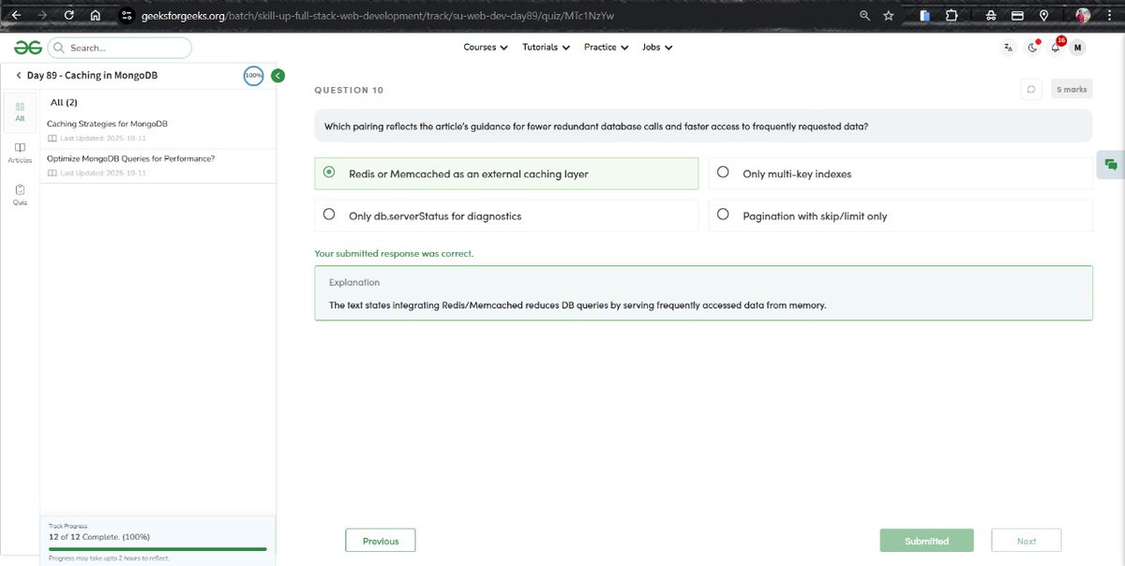
Task: Expand the Tutorials dropdown menu
Action: click(547, 47)
